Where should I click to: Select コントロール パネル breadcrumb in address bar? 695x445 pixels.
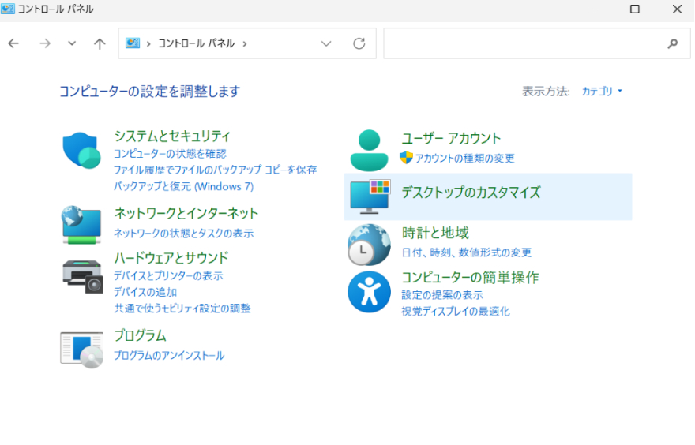197,43
